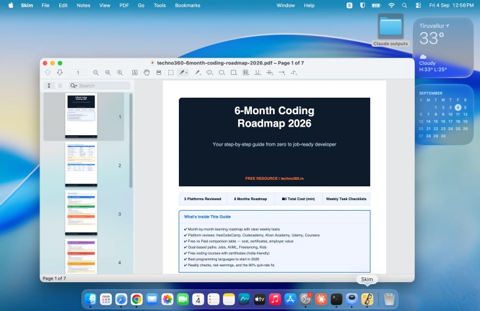
Task: Click the page number field
Action: pos(78,73)
